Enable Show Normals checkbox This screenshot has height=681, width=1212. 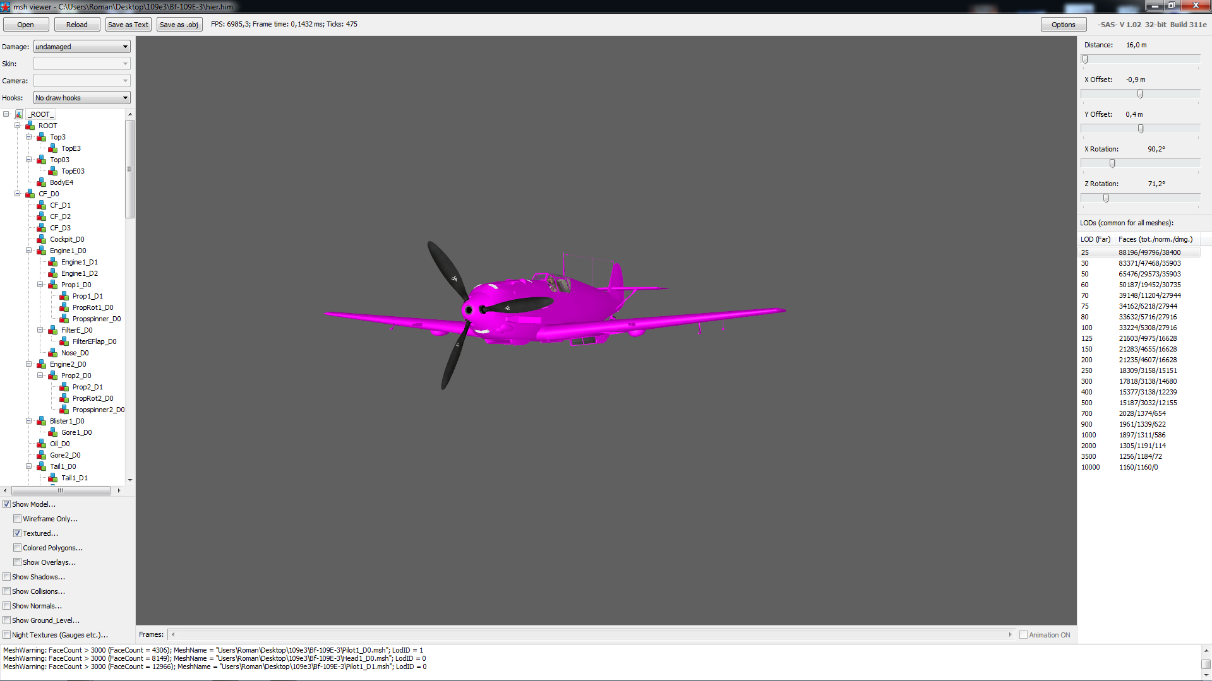click(7, 606)
